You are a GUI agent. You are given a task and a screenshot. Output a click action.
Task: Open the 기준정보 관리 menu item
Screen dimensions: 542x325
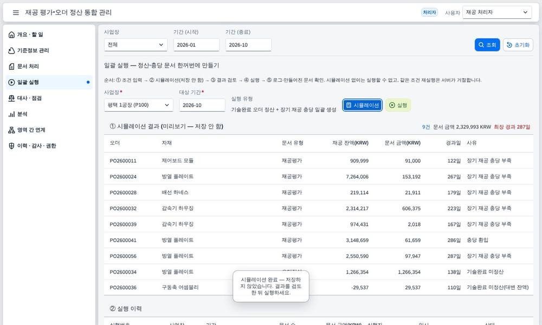[49, 50]
